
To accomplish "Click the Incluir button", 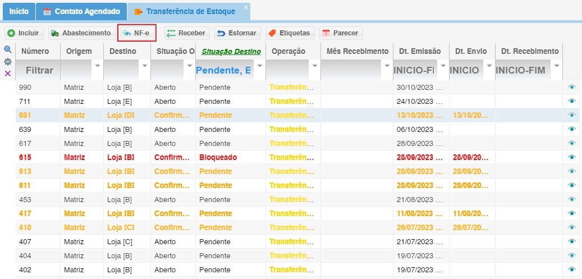I will coord(24,33).
